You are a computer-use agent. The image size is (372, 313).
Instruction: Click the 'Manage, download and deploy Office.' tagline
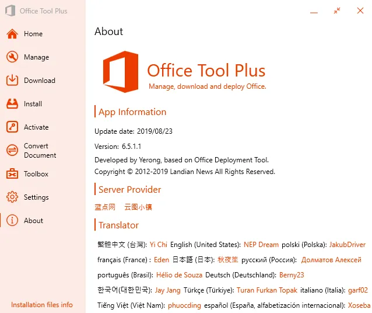[208, 86]
